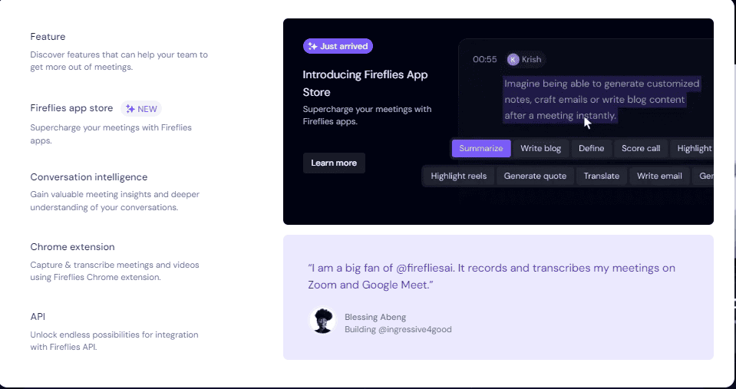Open the Chrome extension page
Viewport: 736px width, 389px height.
click(72, 247)
